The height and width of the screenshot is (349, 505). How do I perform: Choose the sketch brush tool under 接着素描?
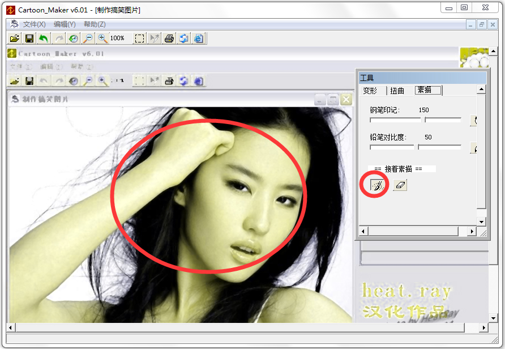pyautogui.click(x=377, y=185)
